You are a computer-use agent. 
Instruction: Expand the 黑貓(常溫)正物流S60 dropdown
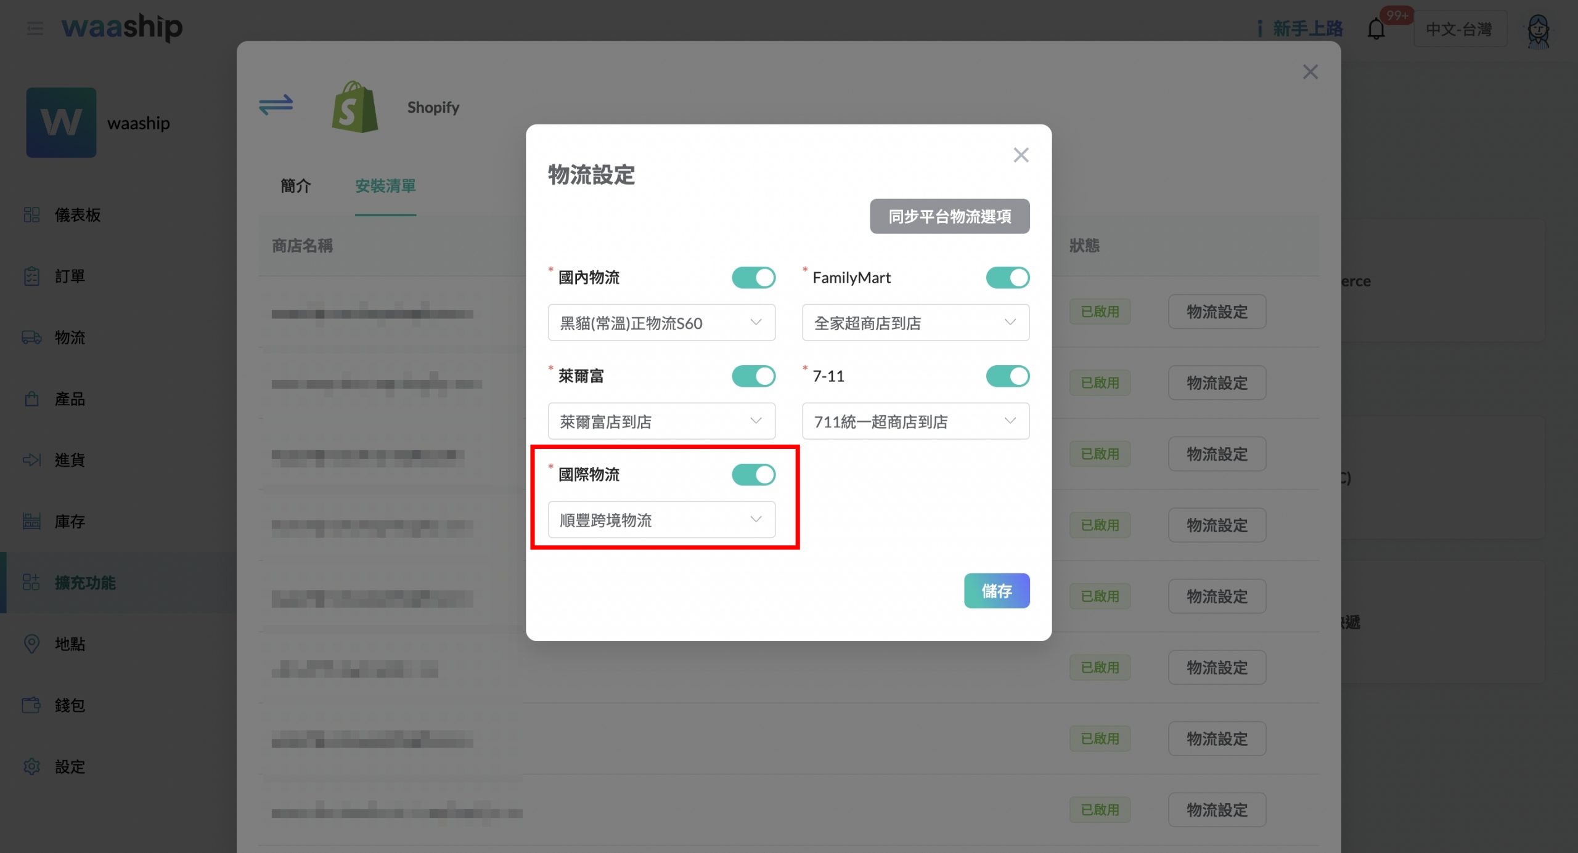(x=661, y=323)
